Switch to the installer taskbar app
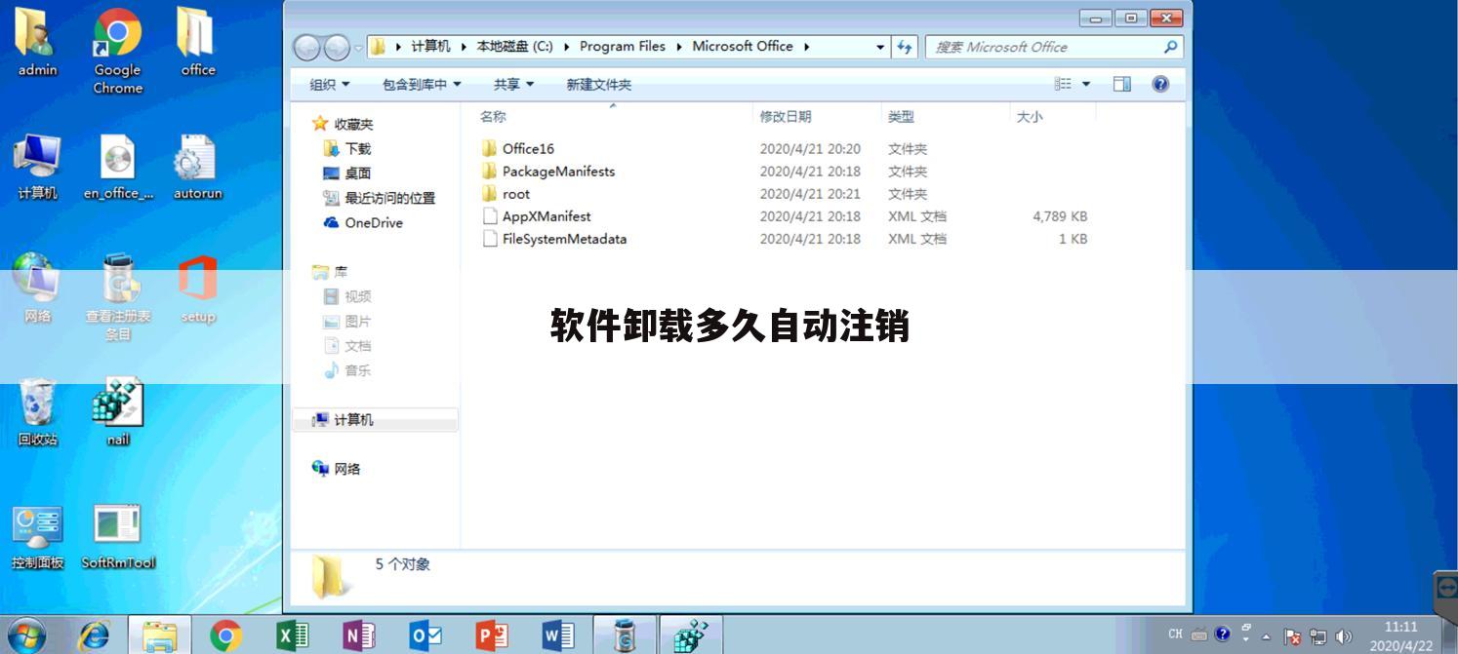1458x654 pixels. [691, 635]
